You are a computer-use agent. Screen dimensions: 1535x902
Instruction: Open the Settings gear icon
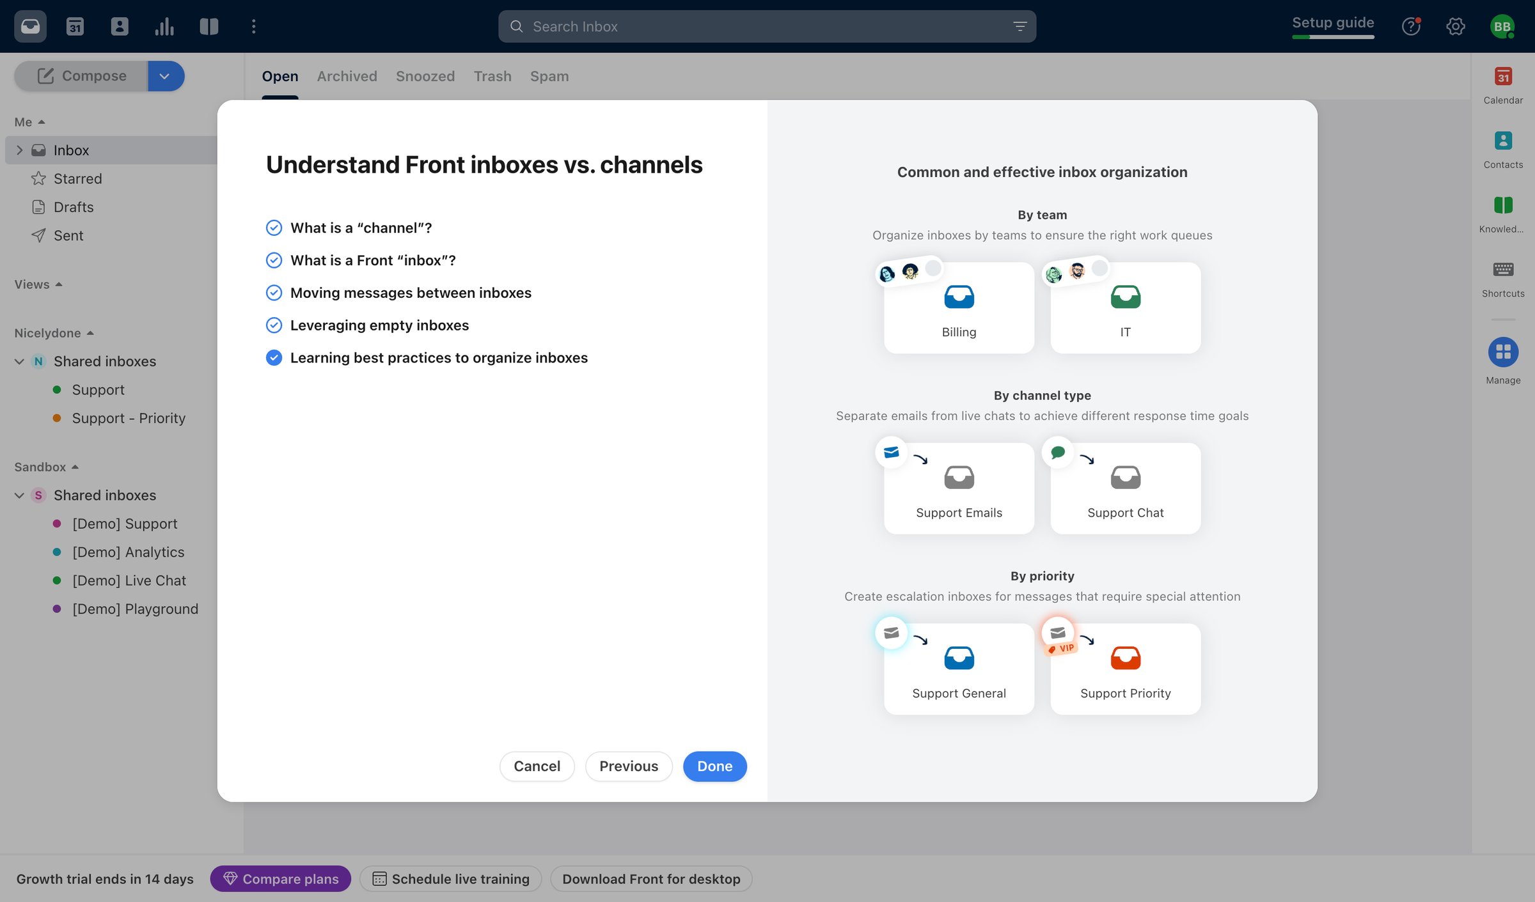(1456, 26)
